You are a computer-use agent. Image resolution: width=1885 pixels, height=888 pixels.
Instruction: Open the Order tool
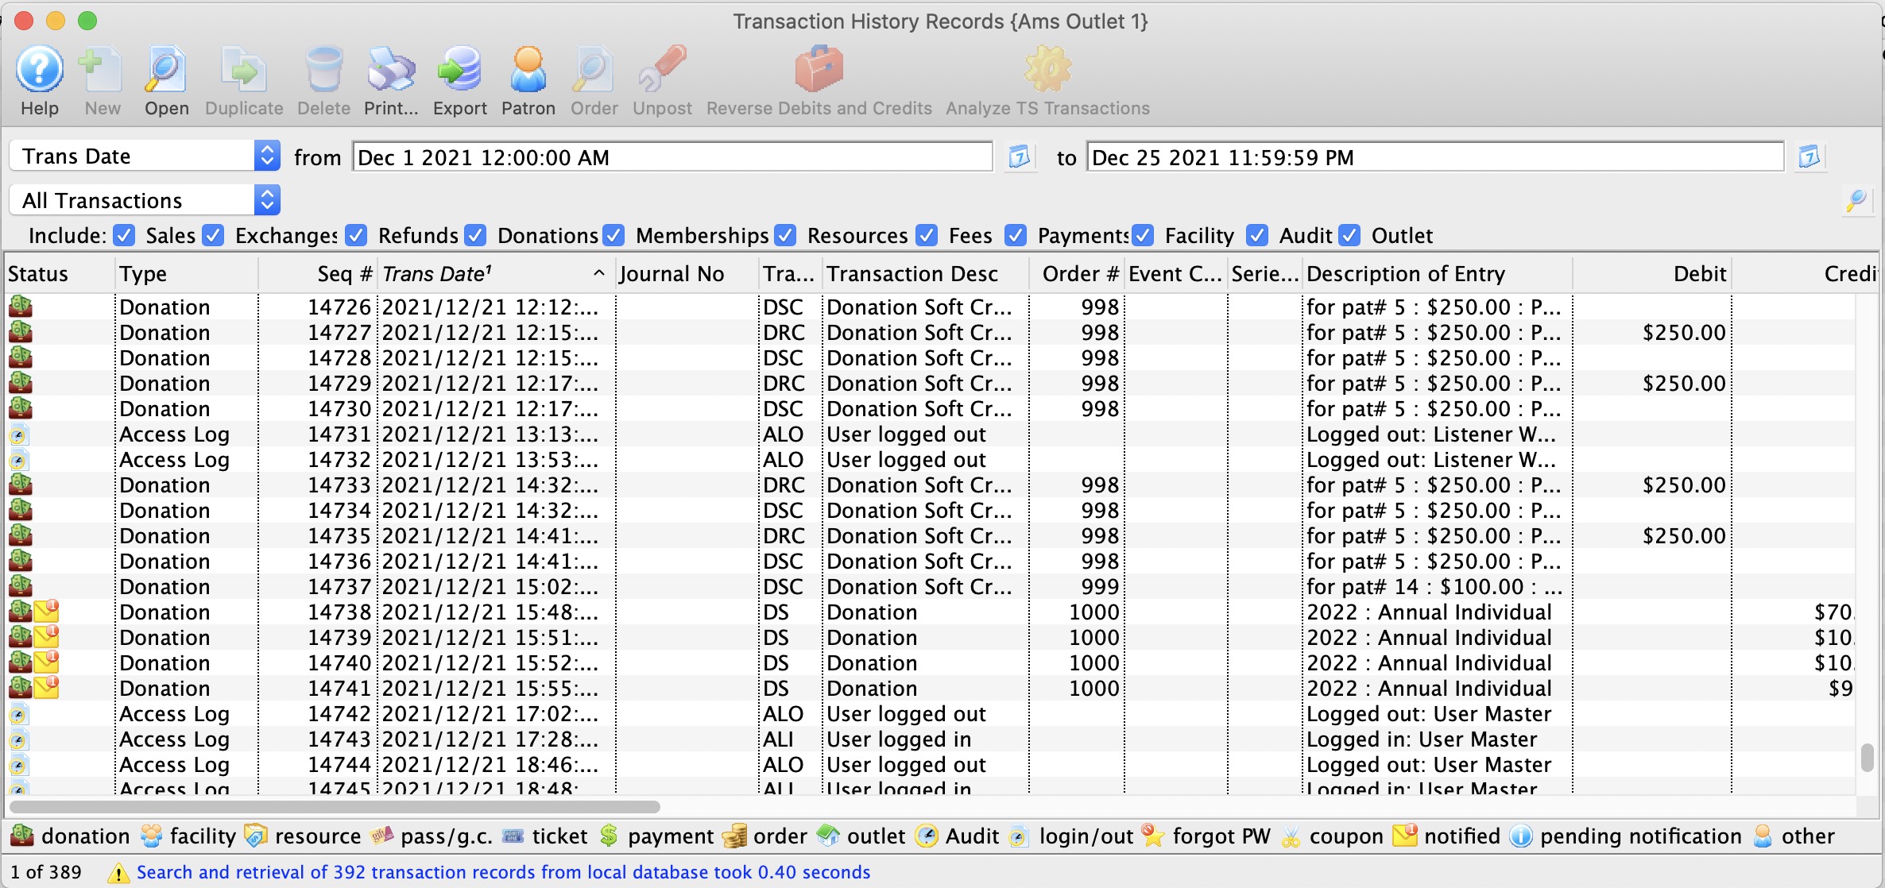[594, 79]
